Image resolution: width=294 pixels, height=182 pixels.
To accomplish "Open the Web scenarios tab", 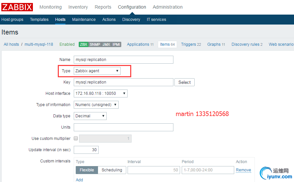I will pyautogui.click(x=281, y=44).
